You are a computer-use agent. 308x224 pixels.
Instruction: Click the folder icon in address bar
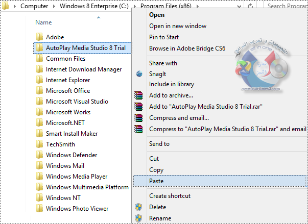coord(5,6)
